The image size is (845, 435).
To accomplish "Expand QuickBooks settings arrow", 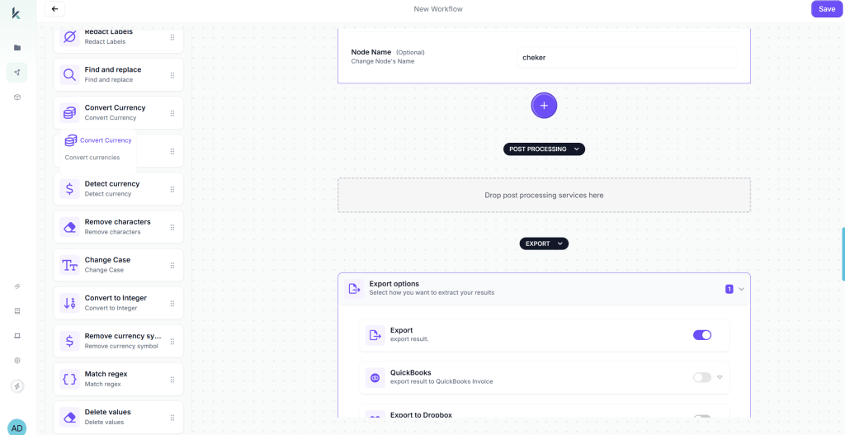I will 720,377.
